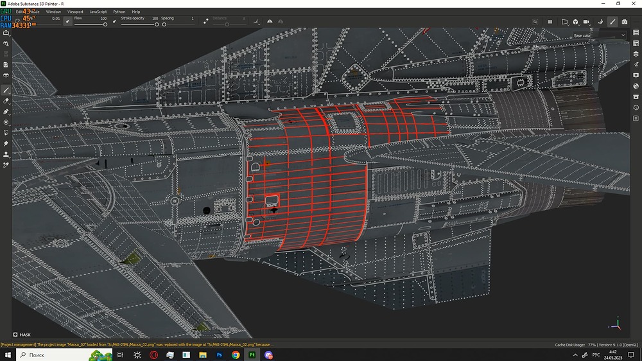This screenshot has height=361, width=642.
Task: Open the Display Settings panel icon
Action: [636, 75]
